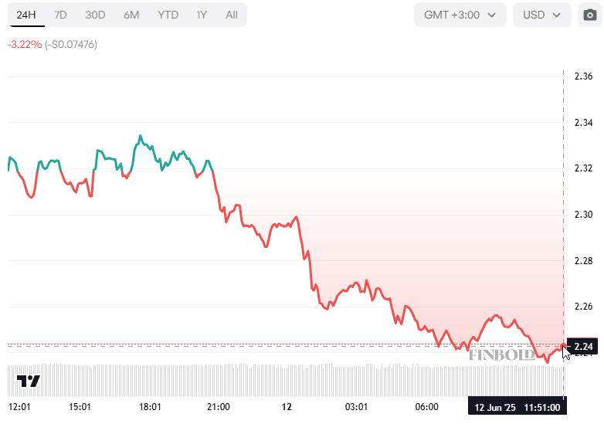Image resolution: width=604 pixels, height=424 pixels.
Task: Click the Finbold watermark logo
Action: pos(502,354)
